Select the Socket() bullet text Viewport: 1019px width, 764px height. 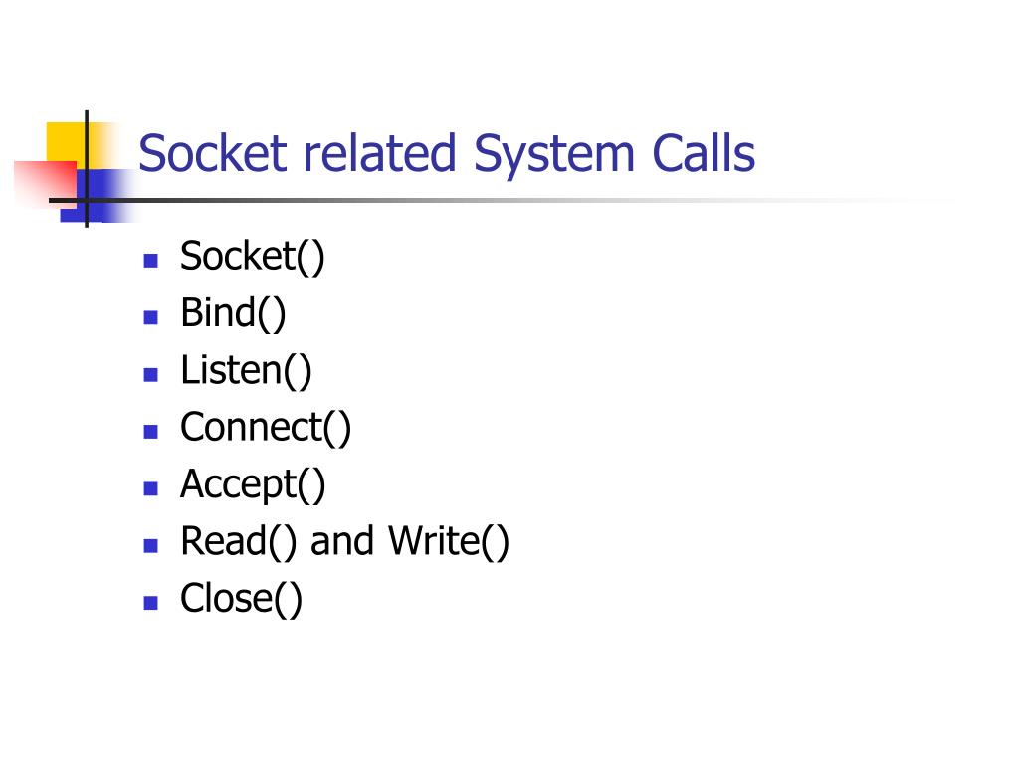[252, 256]
